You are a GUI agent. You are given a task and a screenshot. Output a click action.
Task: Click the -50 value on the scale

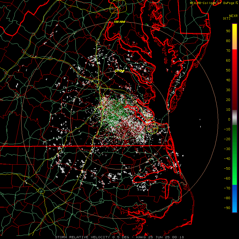point(227,169)
